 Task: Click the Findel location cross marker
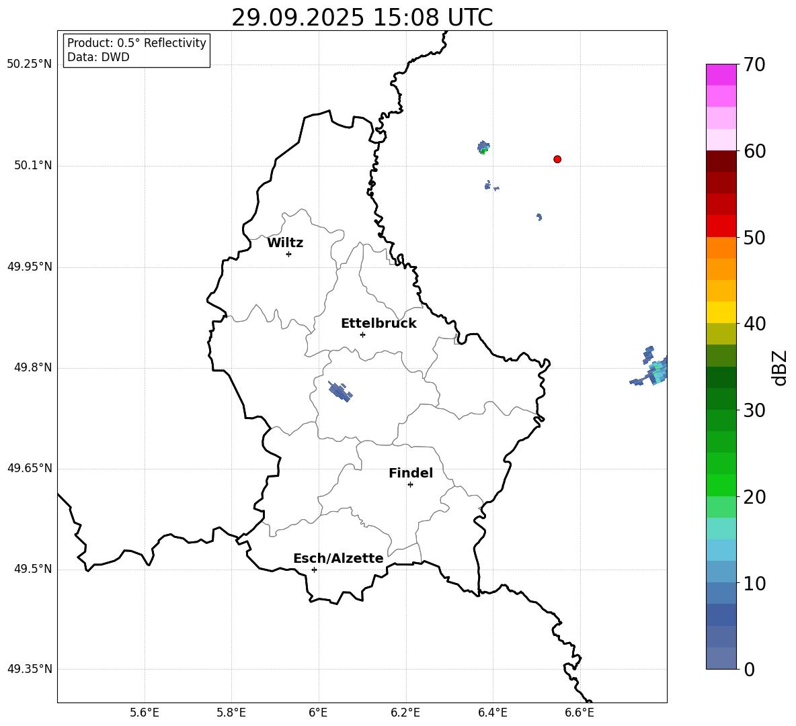pos(410,485)
